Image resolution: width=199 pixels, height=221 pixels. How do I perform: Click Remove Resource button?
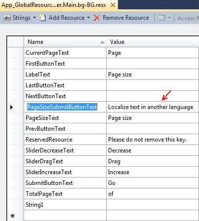126,18
